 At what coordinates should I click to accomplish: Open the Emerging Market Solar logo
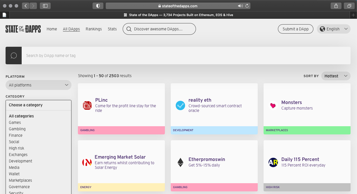87,162
